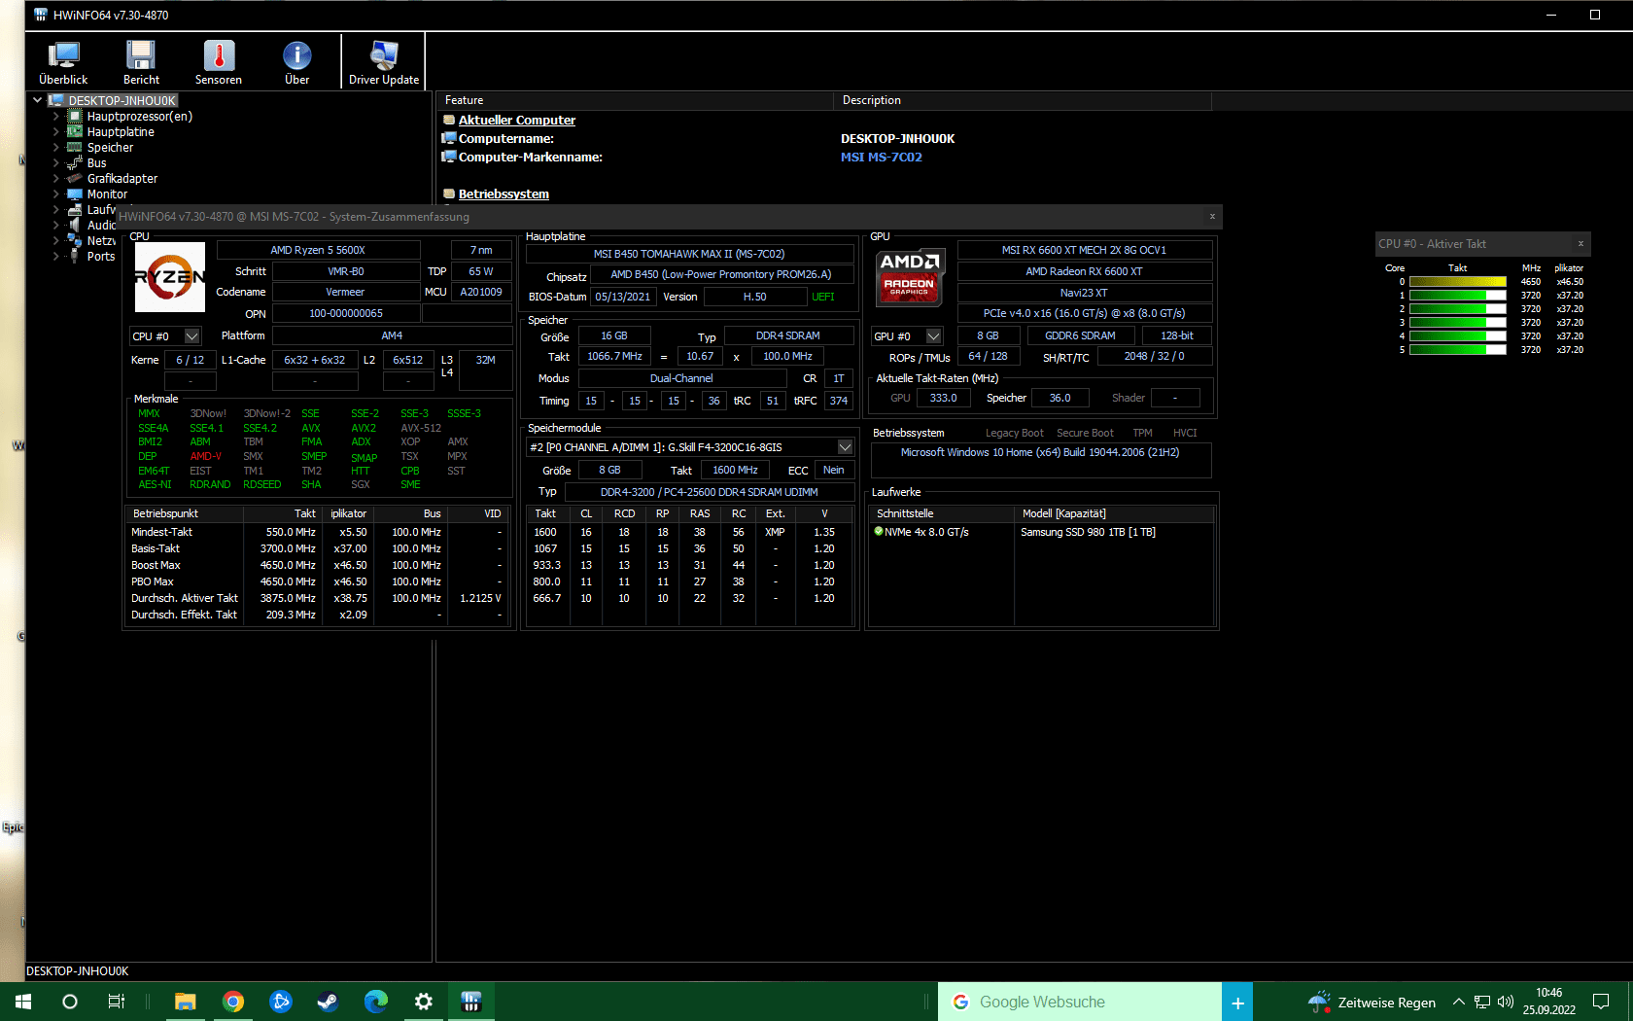Click core 5 clock bar
The width and height of the screenshot is (1633, 1021).
(1457, 350)
